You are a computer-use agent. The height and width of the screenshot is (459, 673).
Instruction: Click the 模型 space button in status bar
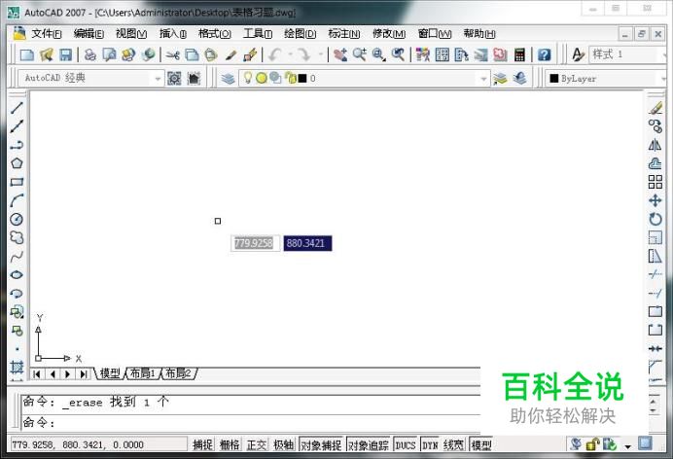point(480,445)
